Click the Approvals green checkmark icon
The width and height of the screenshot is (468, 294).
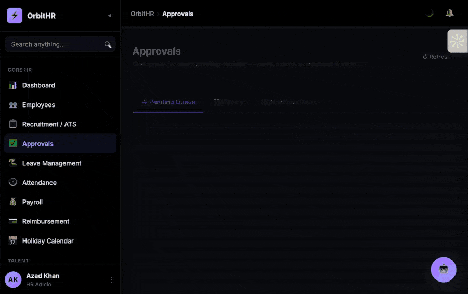pyautogui.click(x=13, y=143)
